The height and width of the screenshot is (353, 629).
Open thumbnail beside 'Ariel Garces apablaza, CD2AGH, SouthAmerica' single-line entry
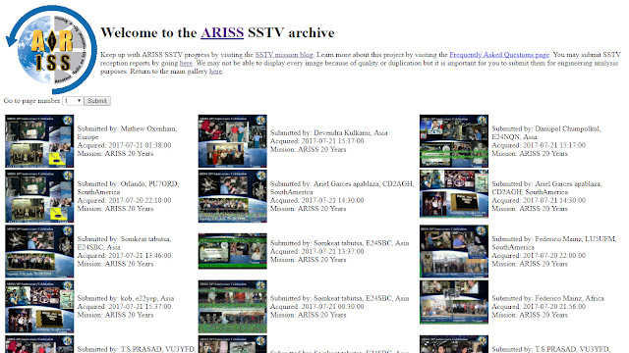[x=232, y=196]
